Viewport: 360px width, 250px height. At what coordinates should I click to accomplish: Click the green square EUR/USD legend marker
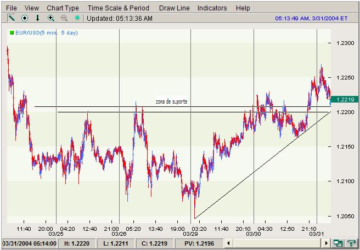point(12,33)
